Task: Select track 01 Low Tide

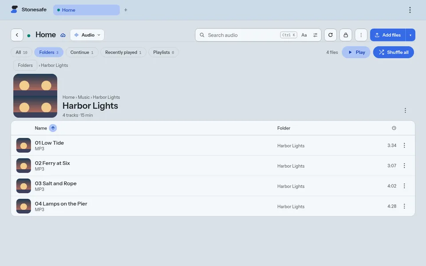Action: (213, 145)
